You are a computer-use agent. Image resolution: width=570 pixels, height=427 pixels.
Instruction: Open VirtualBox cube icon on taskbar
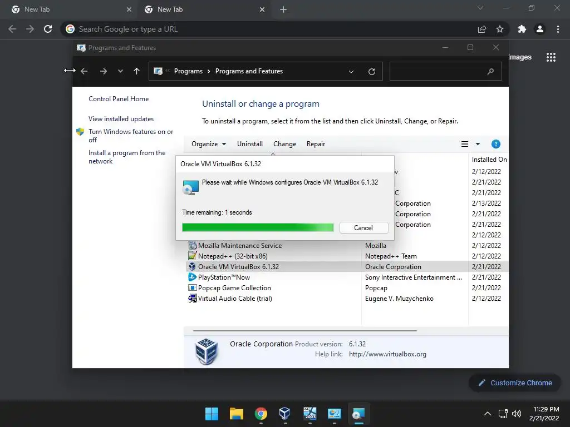[285, 414]
